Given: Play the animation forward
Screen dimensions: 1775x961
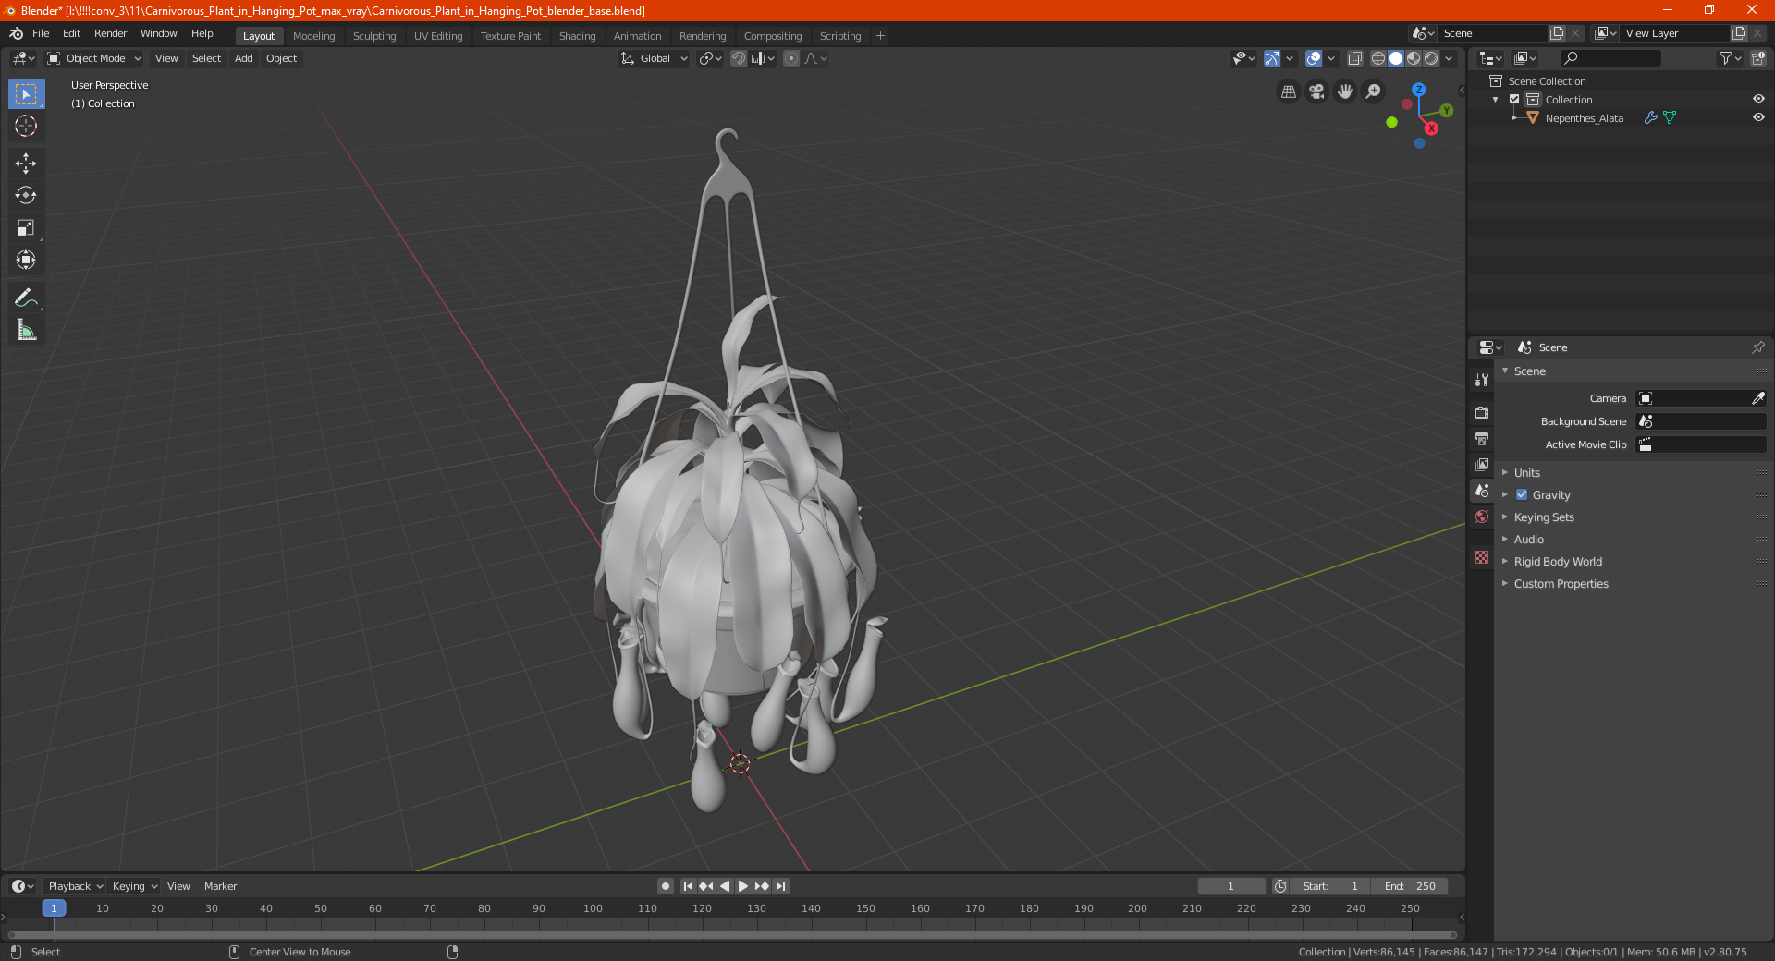Looking at the screenshot, I should coord(743,886).
